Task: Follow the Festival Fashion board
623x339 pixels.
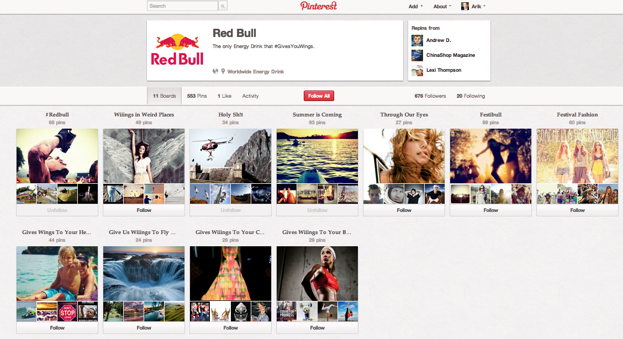Action: pos(577,210)
